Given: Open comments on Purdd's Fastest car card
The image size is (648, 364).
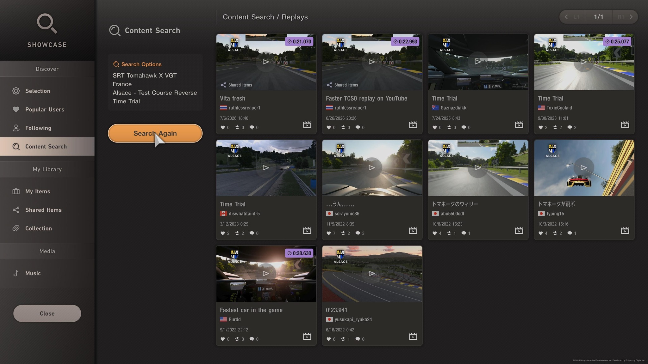Looking at the screenshot, I should point(252,339).
